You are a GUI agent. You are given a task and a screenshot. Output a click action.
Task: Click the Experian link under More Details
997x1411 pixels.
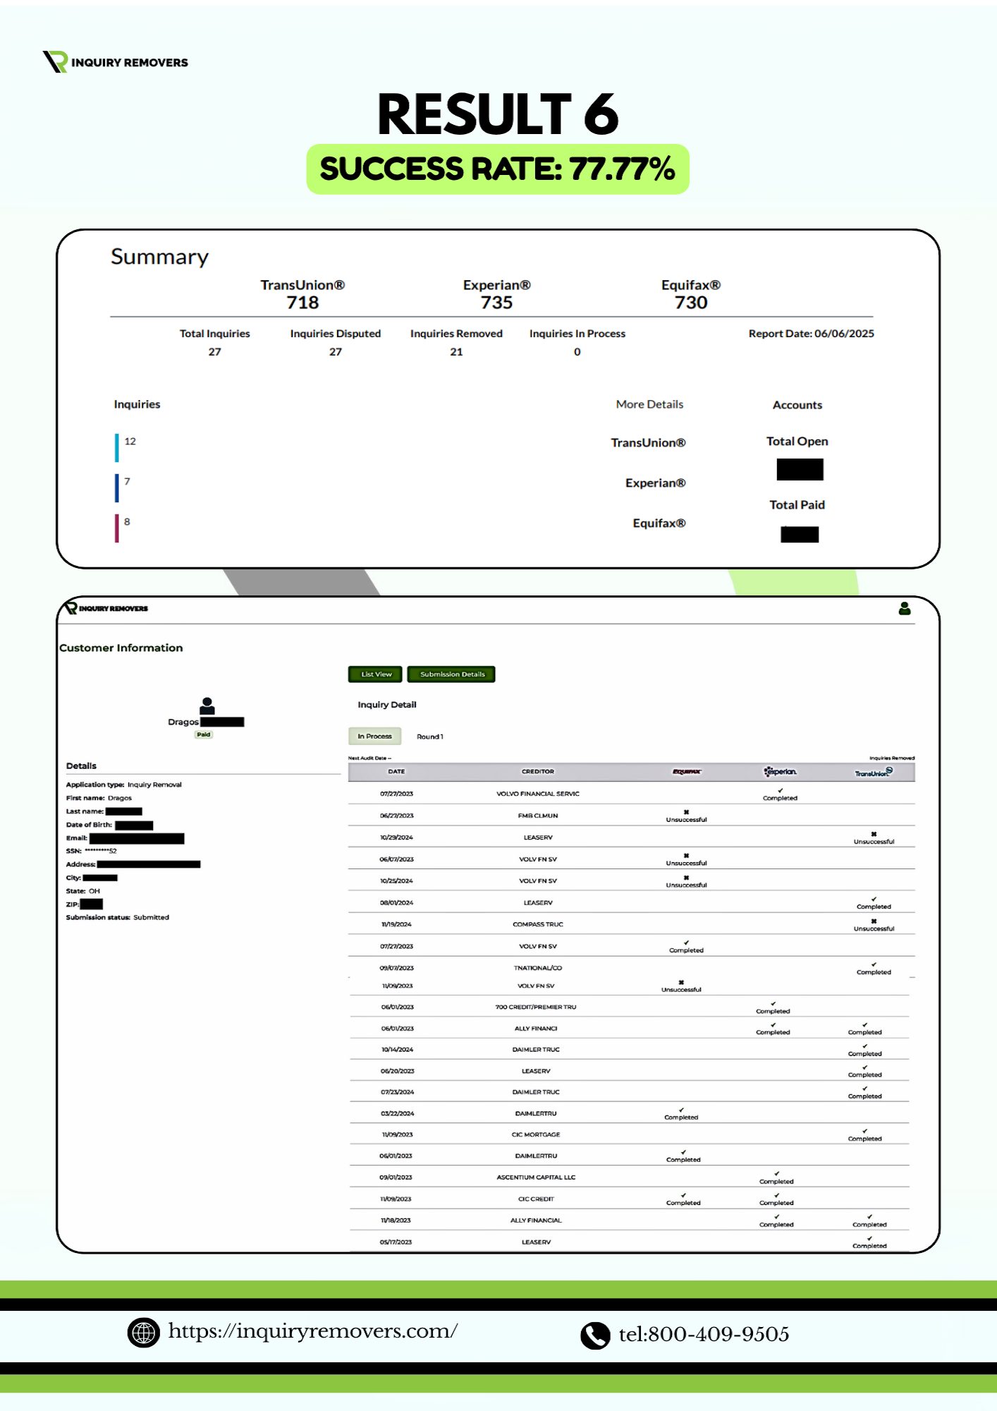tap(655, 483)
